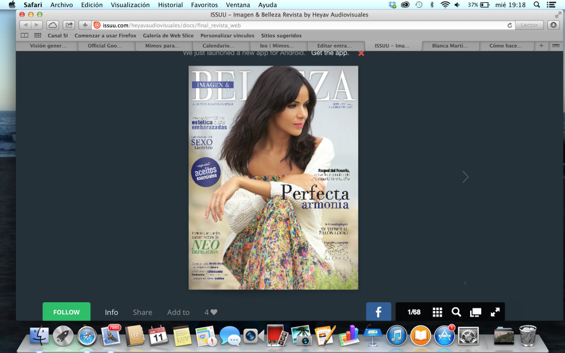Viewport: 565px width, 353px height.
Task: Switch to the Visión gener... tab
Action: 47,46
